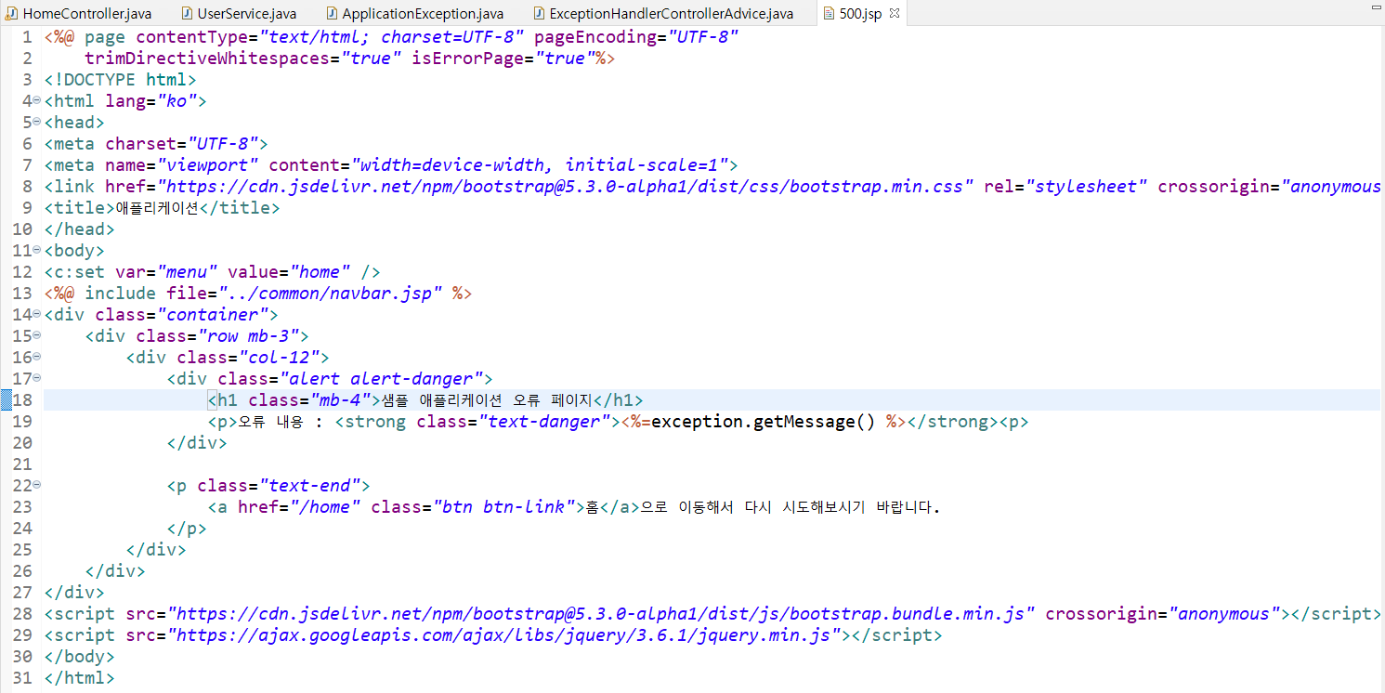Fold the col-12 div at line 16

pos(36,357)
